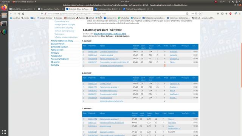
Task: Open 'Kontakty' sidebar link
Action: pyautogui.click(x=55, y=65)
